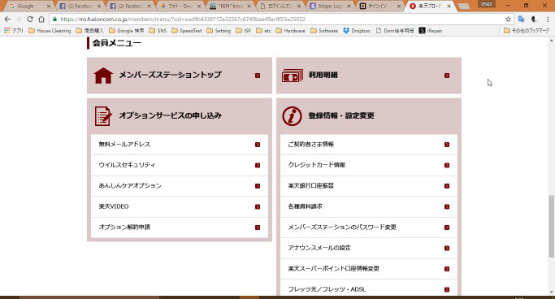Reload the page using the refresh icon
The height and width of the screenshot is (299, 555).
pos(30,19)
